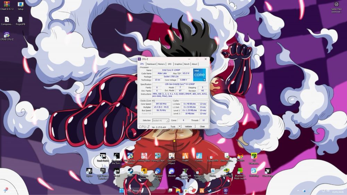The image size is (347, 195).
Task: Open the Wallpaper Engine desktop shortcut
Action: click(x=158, y=174)
